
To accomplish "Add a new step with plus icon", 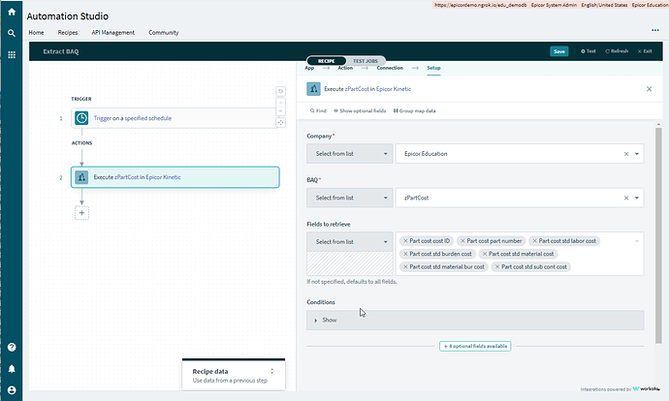I will [81, 213].
